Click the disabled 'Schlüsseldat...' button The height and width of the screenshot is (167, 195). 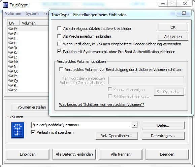[169, 92]
